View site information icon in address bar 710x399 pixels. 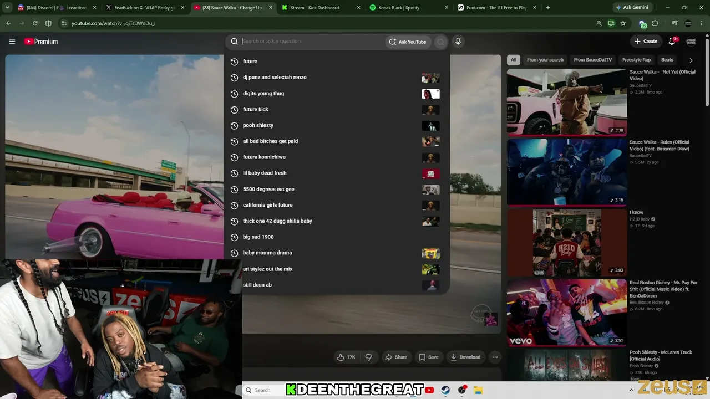64,23
